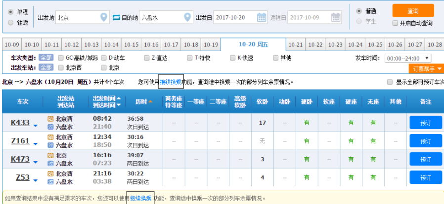This screenshot has width=444, height=204.
Task: Select 单程 one-way trip option
Action: 11,12
